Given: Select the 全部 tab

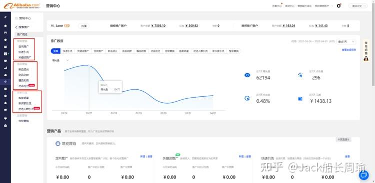Looking at the screenshot, I should pos(55,51).
